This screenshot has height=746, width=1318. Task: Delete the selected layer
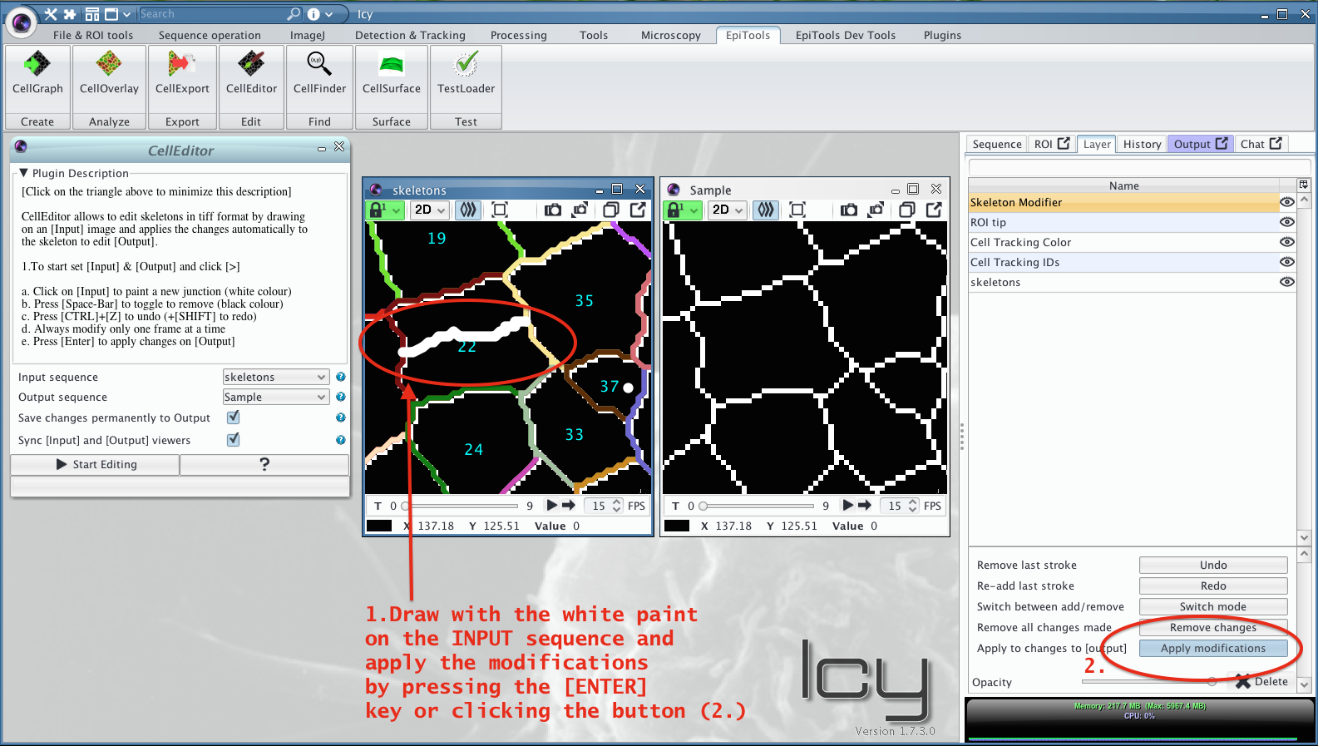point(1261,681)
